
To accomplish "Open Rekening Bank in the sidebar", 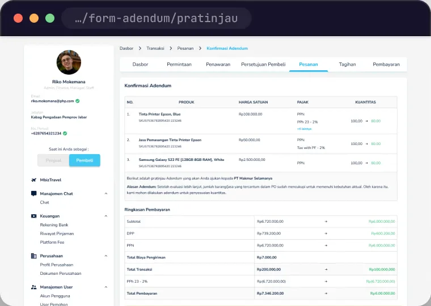I will point(54,225).
